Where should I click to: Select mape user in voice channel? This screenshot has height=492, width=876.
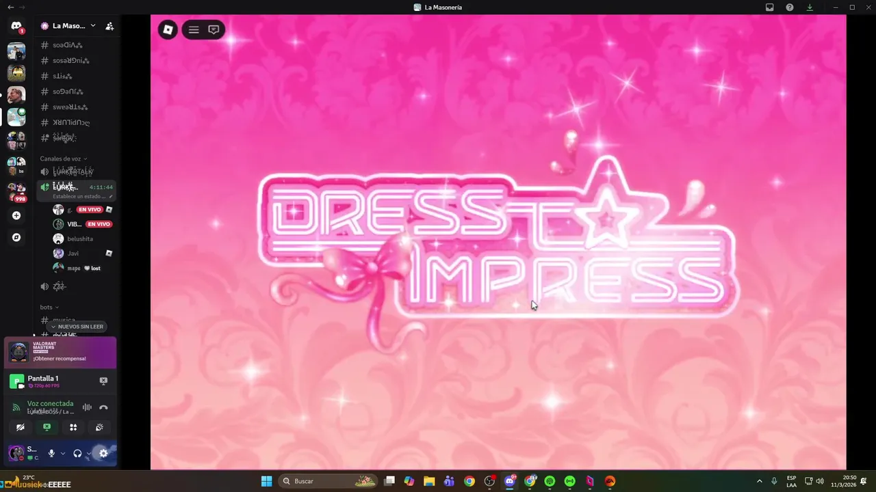coord(75,268)
